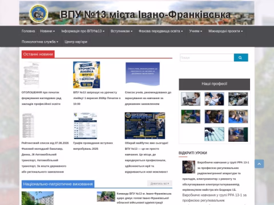Click the ВІДКРИТІ УРОКИ heading
The image size is (274, 205).
tap(193, 153)
